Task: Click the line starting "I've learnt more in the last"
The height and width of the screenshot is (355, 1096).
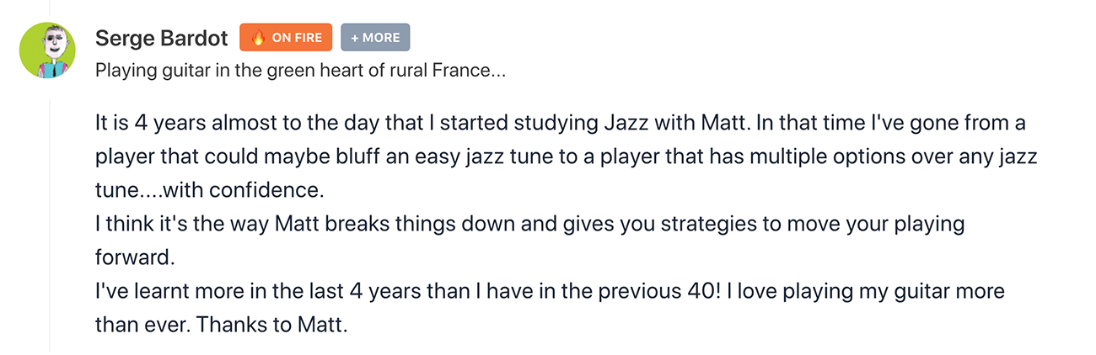Action: pos(550,292)
